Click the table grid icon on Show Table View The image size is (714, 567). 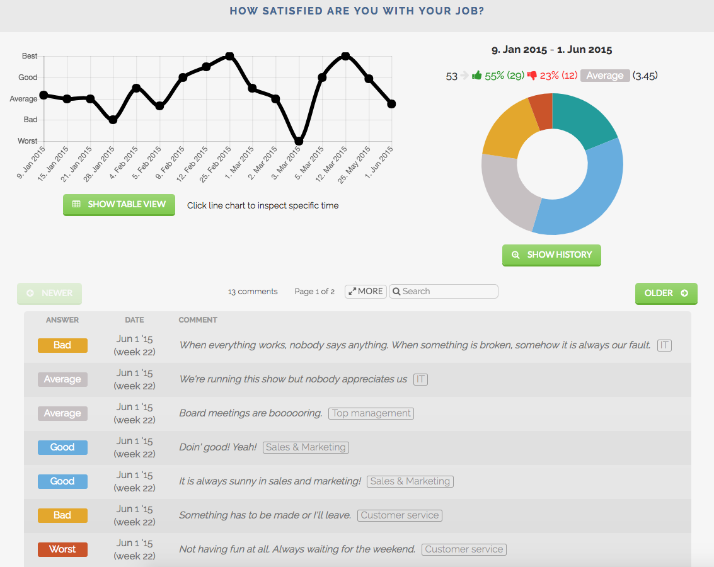pos(76,204)
